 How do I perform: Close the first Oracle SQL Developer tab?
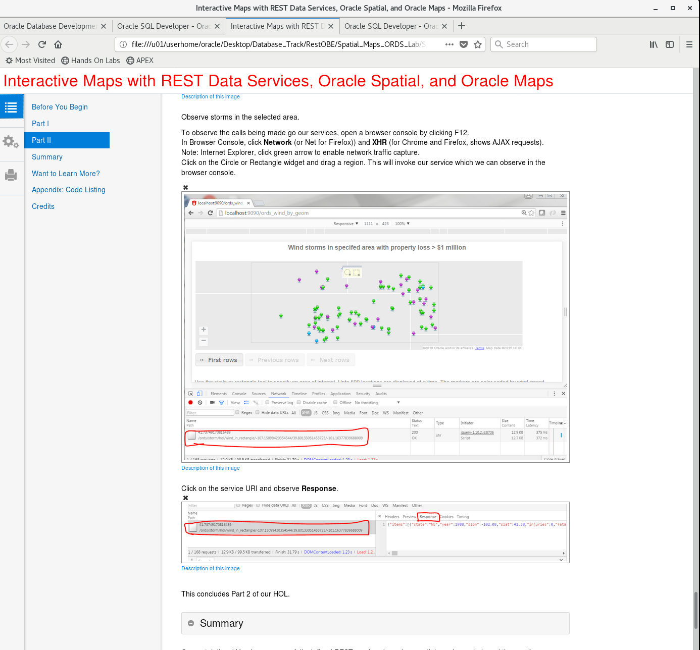217,26
